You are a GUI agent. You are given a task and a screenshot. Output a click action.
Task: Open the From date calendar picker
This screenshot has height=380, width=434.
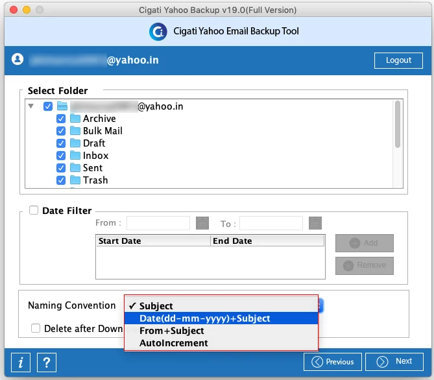tap(202, 223)
